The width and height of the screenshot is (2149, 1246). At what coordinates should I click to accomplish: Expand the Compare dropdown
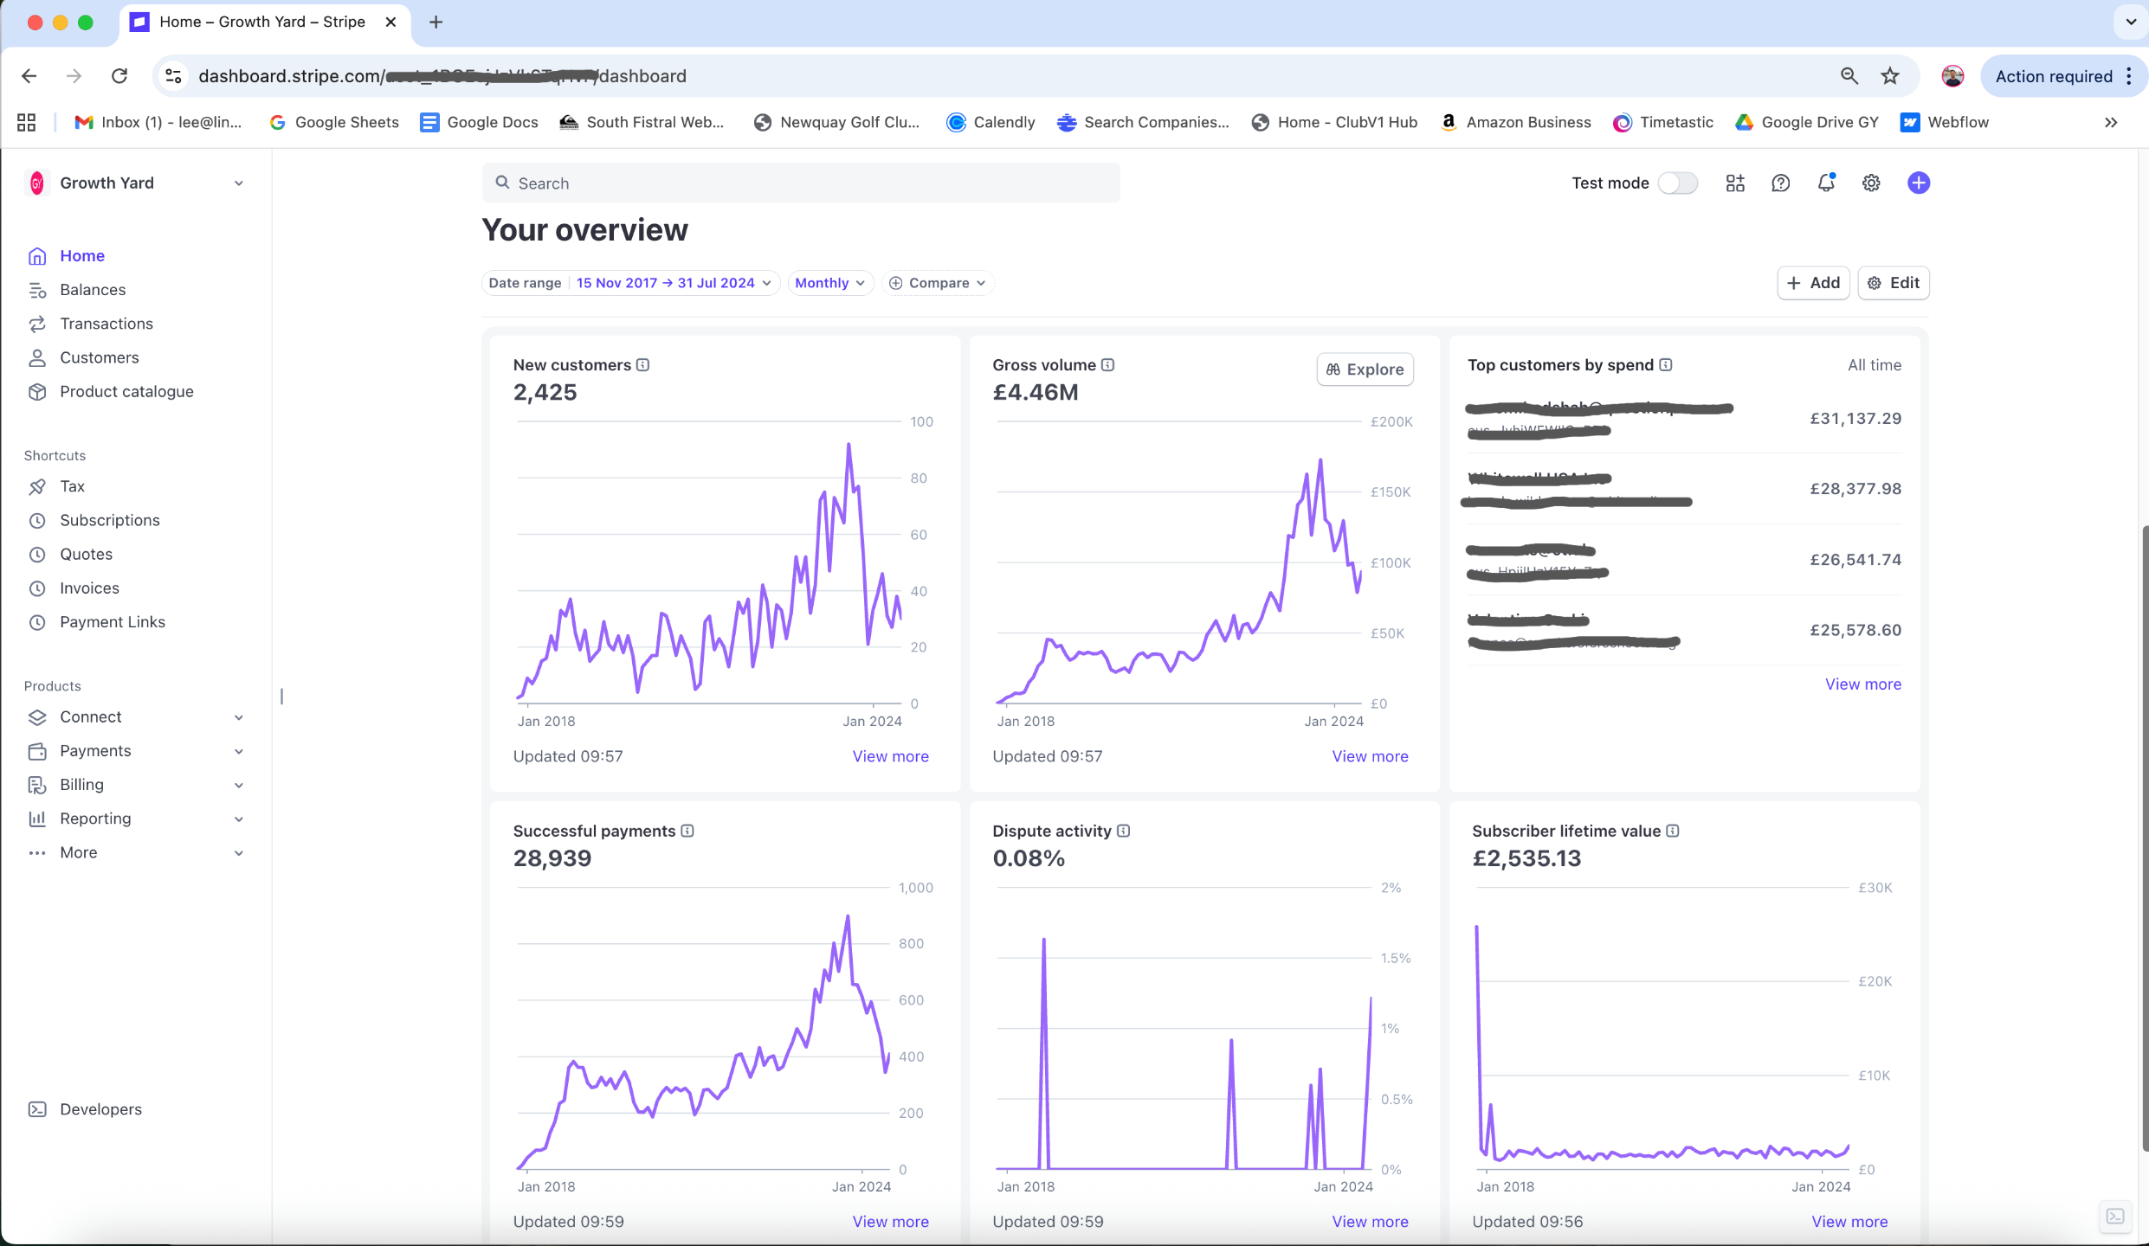(x=938, y=283)
